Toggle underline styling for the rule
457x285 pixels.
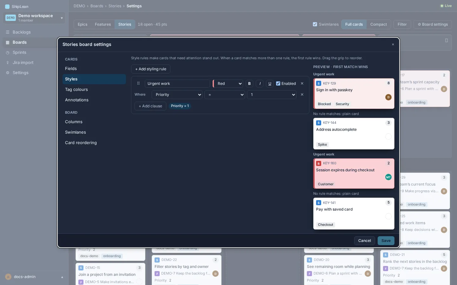point(270,84)
